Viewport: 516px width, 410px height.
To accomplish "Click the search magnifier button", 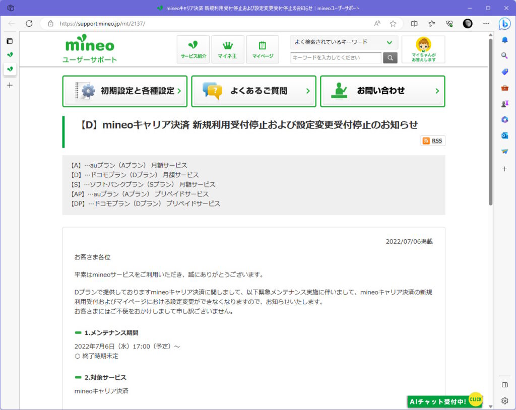I will pyautogui.click(x=391, y=57).
